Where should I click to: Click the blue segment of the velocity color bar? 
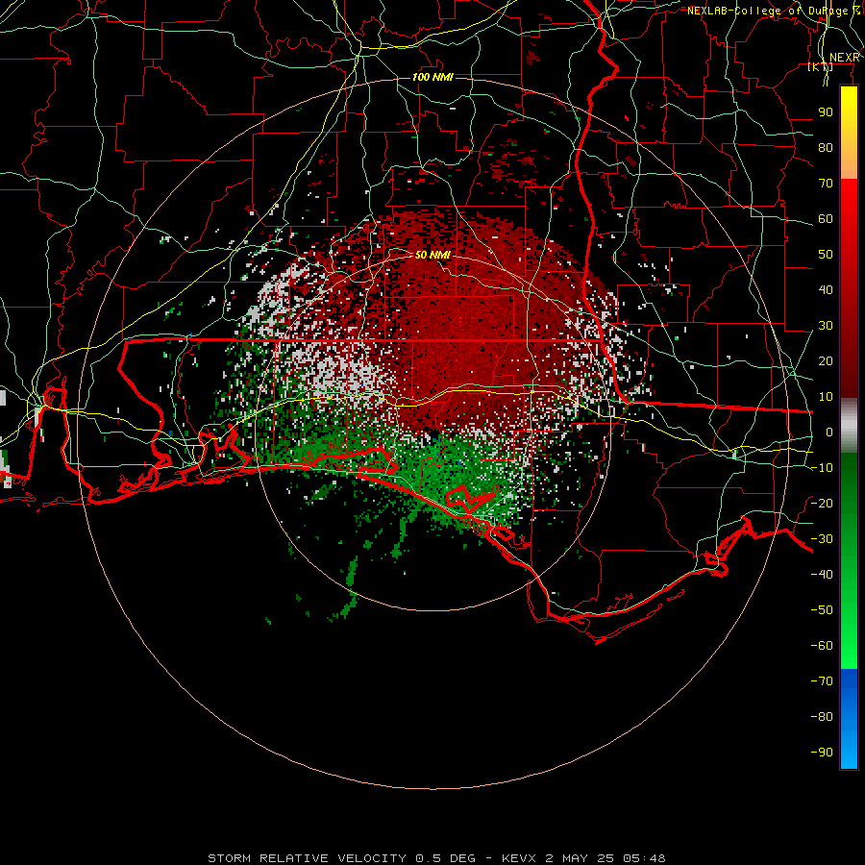click(849, 719)
